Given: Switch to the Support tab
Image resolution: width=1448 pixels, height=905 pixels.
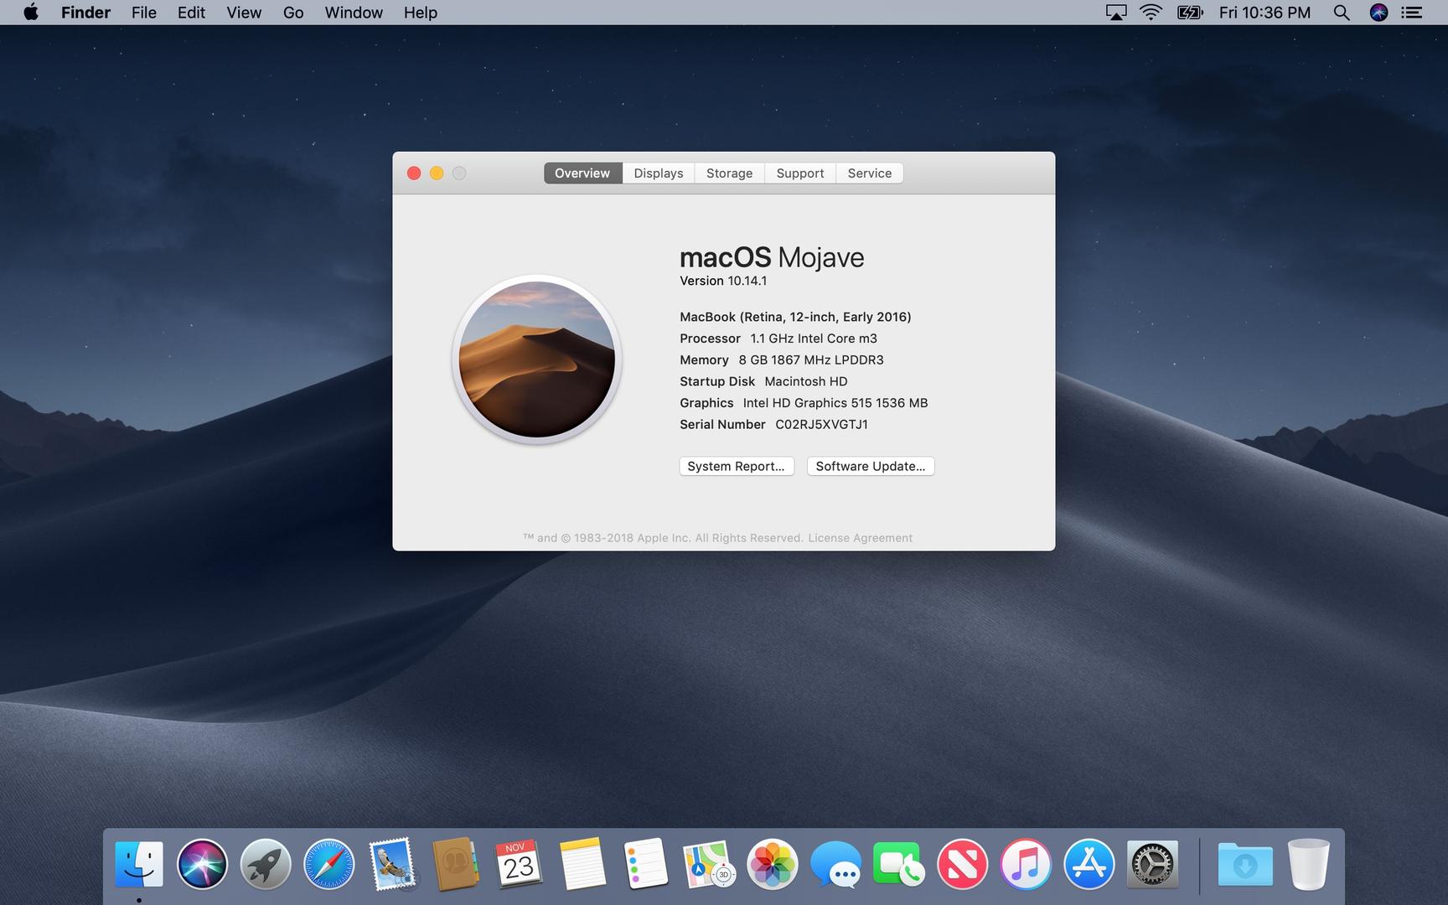Looking at the screenshot, I should pos(800,173).
